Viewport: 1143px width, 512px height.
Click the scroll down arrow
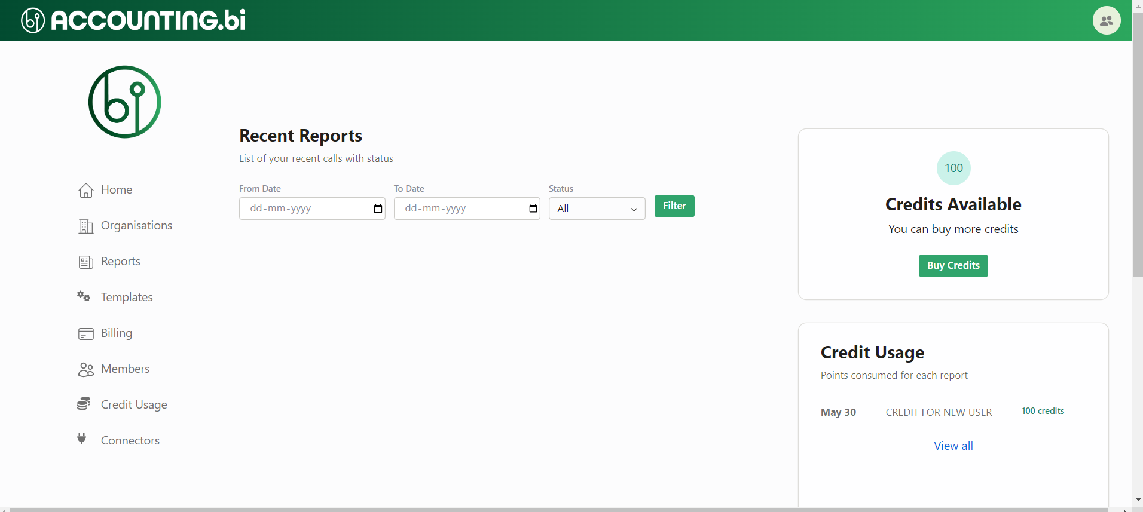(1138, 499)
